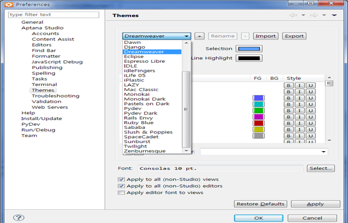This screenshot has height=223, width=348.
Task: Open the help question mark icon
Action: (x=19, y=218)
